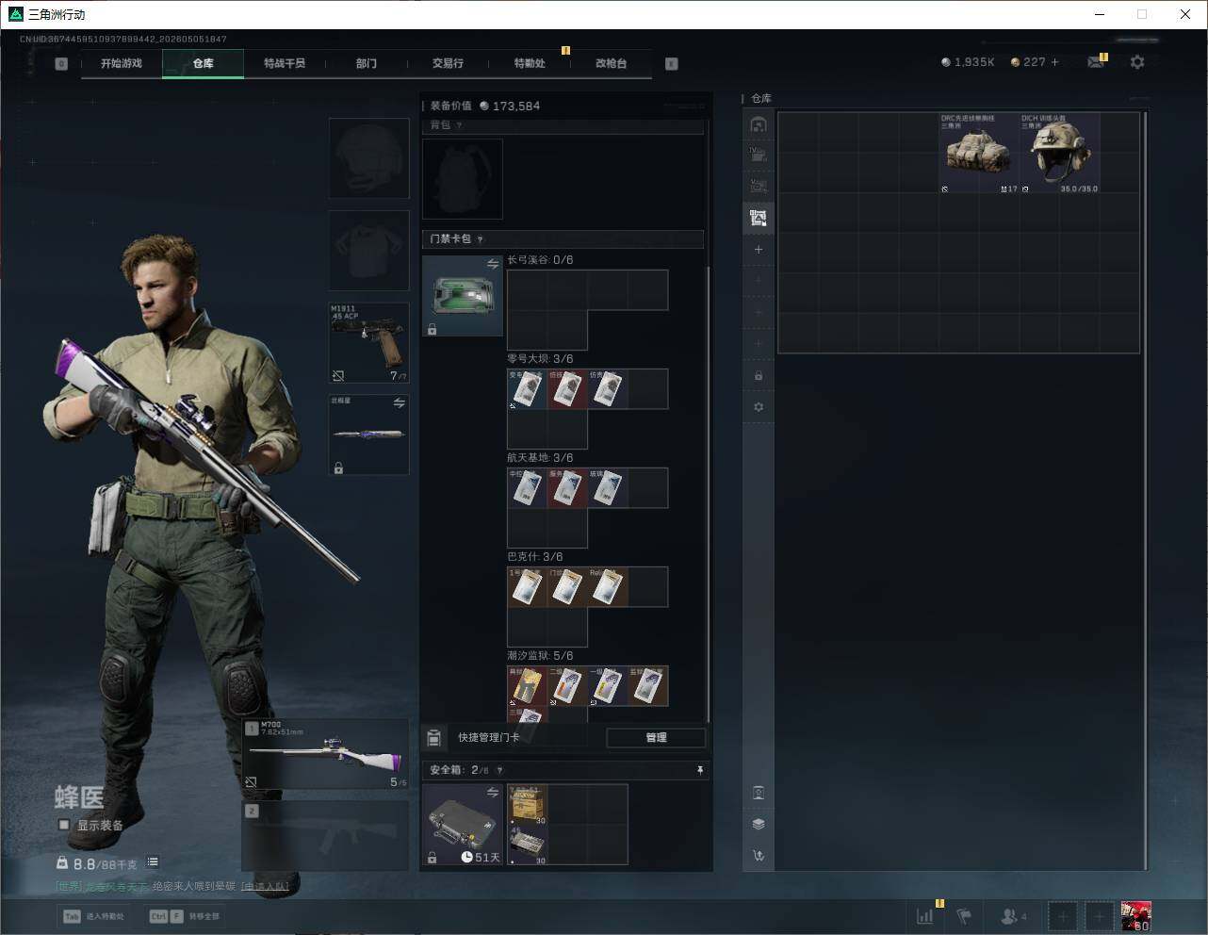
Task: Switch to the 仓库 tab
Action: point(204,63)
